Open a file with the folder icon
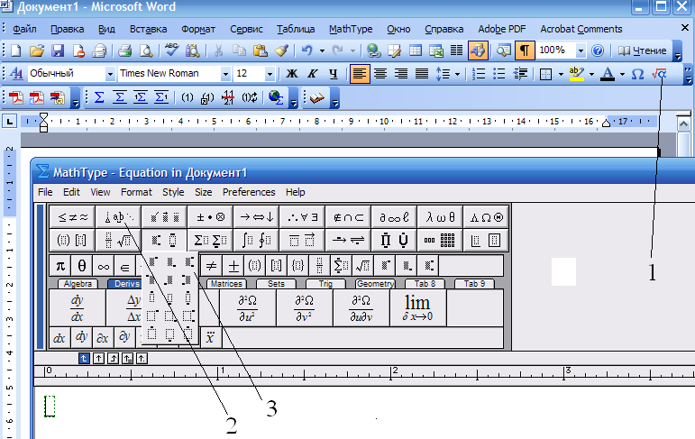Viewport: 695px width, 439px height. [37, 50]
